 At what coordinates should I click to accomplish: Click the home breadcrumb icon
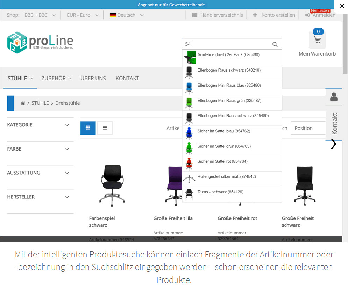tap(23, 103)
